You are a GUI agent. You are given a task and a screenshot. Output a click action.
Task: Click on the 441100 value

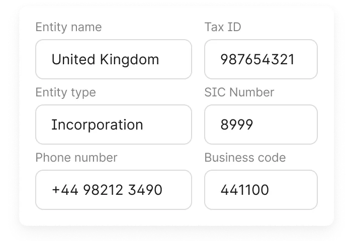[244, 190]
